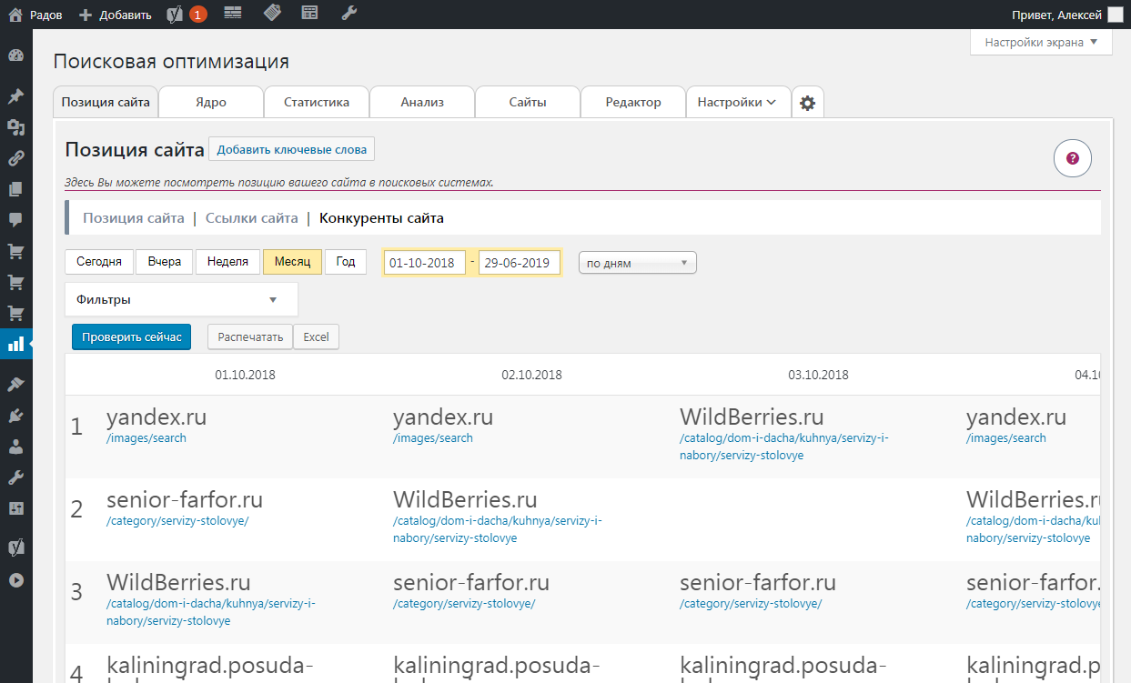Click the 01.10.2018 column header
Image resolution: width=1131 pixels, height=683 pixels.
click(x=245, y=375)
